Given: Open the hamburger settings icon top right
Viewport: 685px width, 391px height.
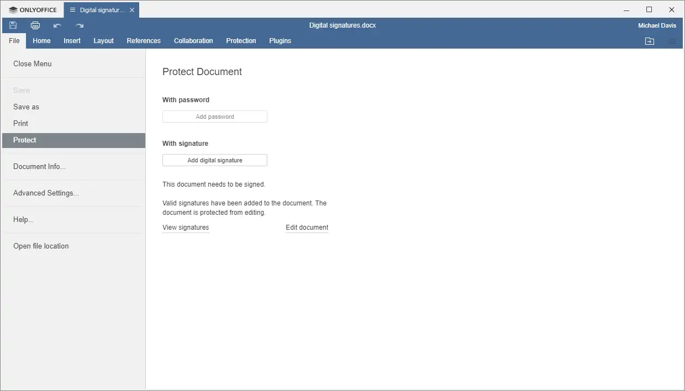Looking at the screenshot, I should tap(672, 41).
